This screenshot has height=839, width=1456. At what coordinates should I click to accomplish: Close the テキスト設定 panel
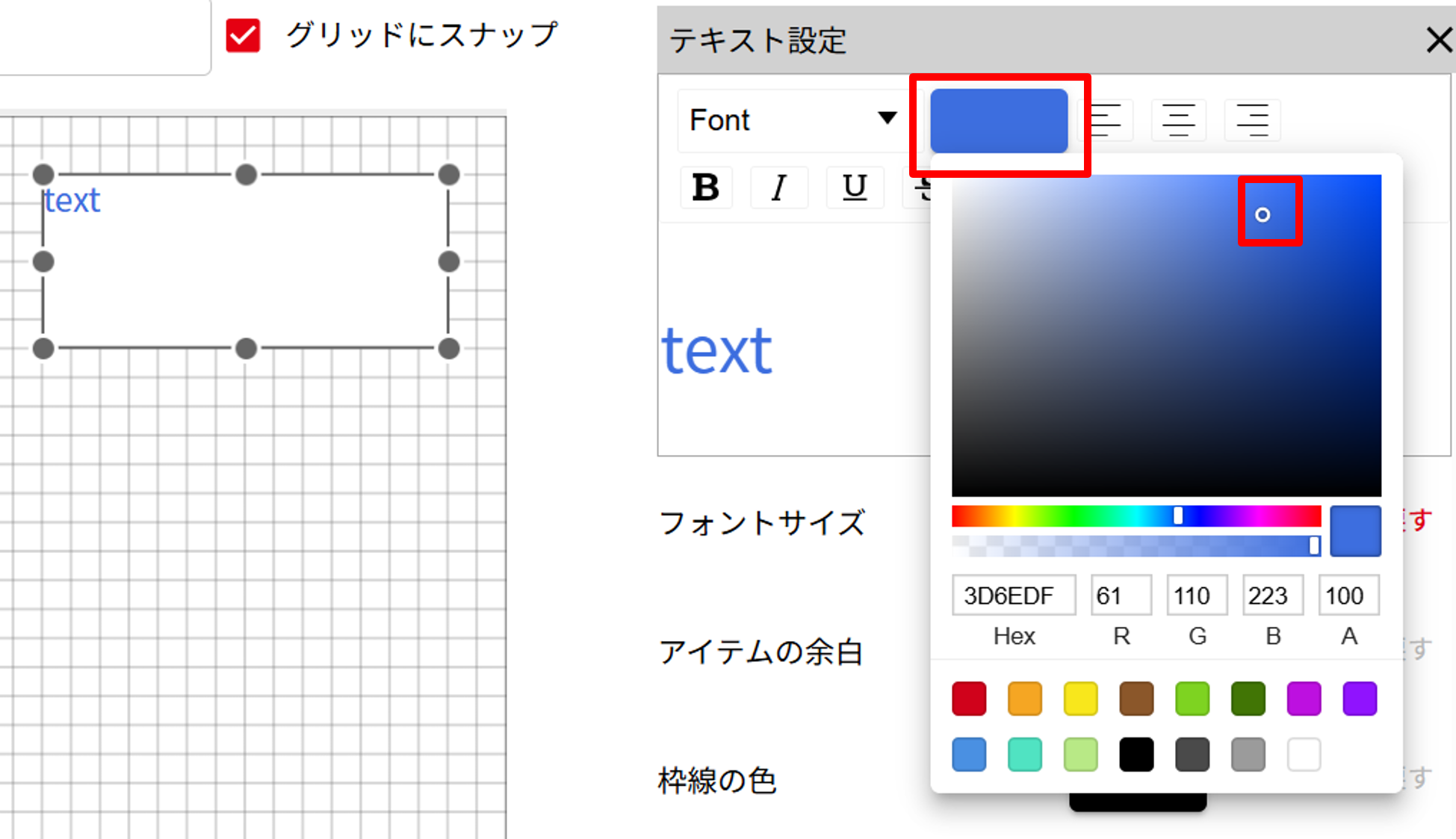pyautogui.click(x=1438, y=40)
